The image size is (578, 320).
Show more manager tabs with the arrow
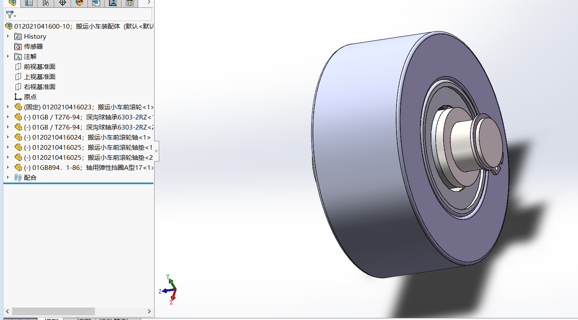(149, 3)
